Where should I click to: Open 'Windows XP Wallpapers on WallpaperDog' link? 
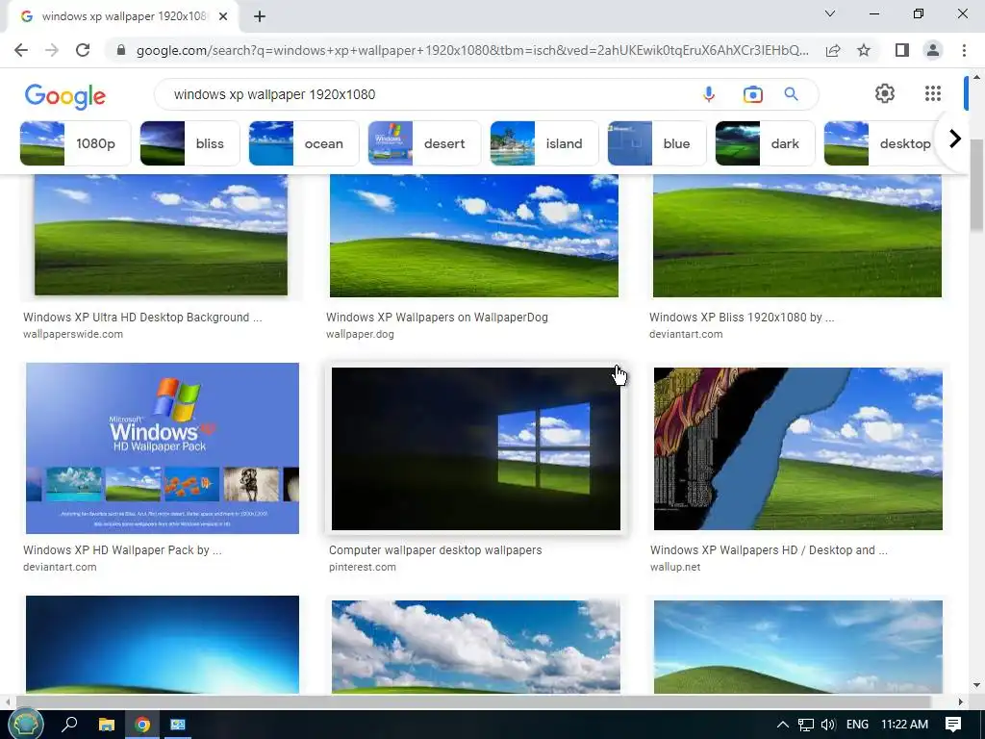pyautogui.click(x=438, y=318)
